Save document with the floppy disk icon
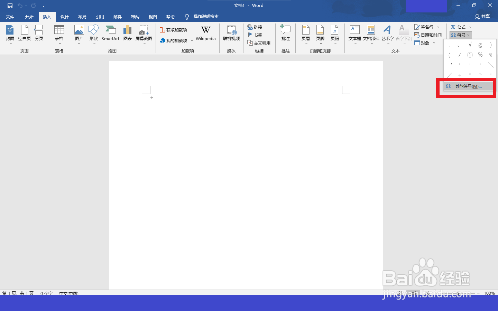The width and height of the screenshot is (498, 311). click(x=10, y=6)
